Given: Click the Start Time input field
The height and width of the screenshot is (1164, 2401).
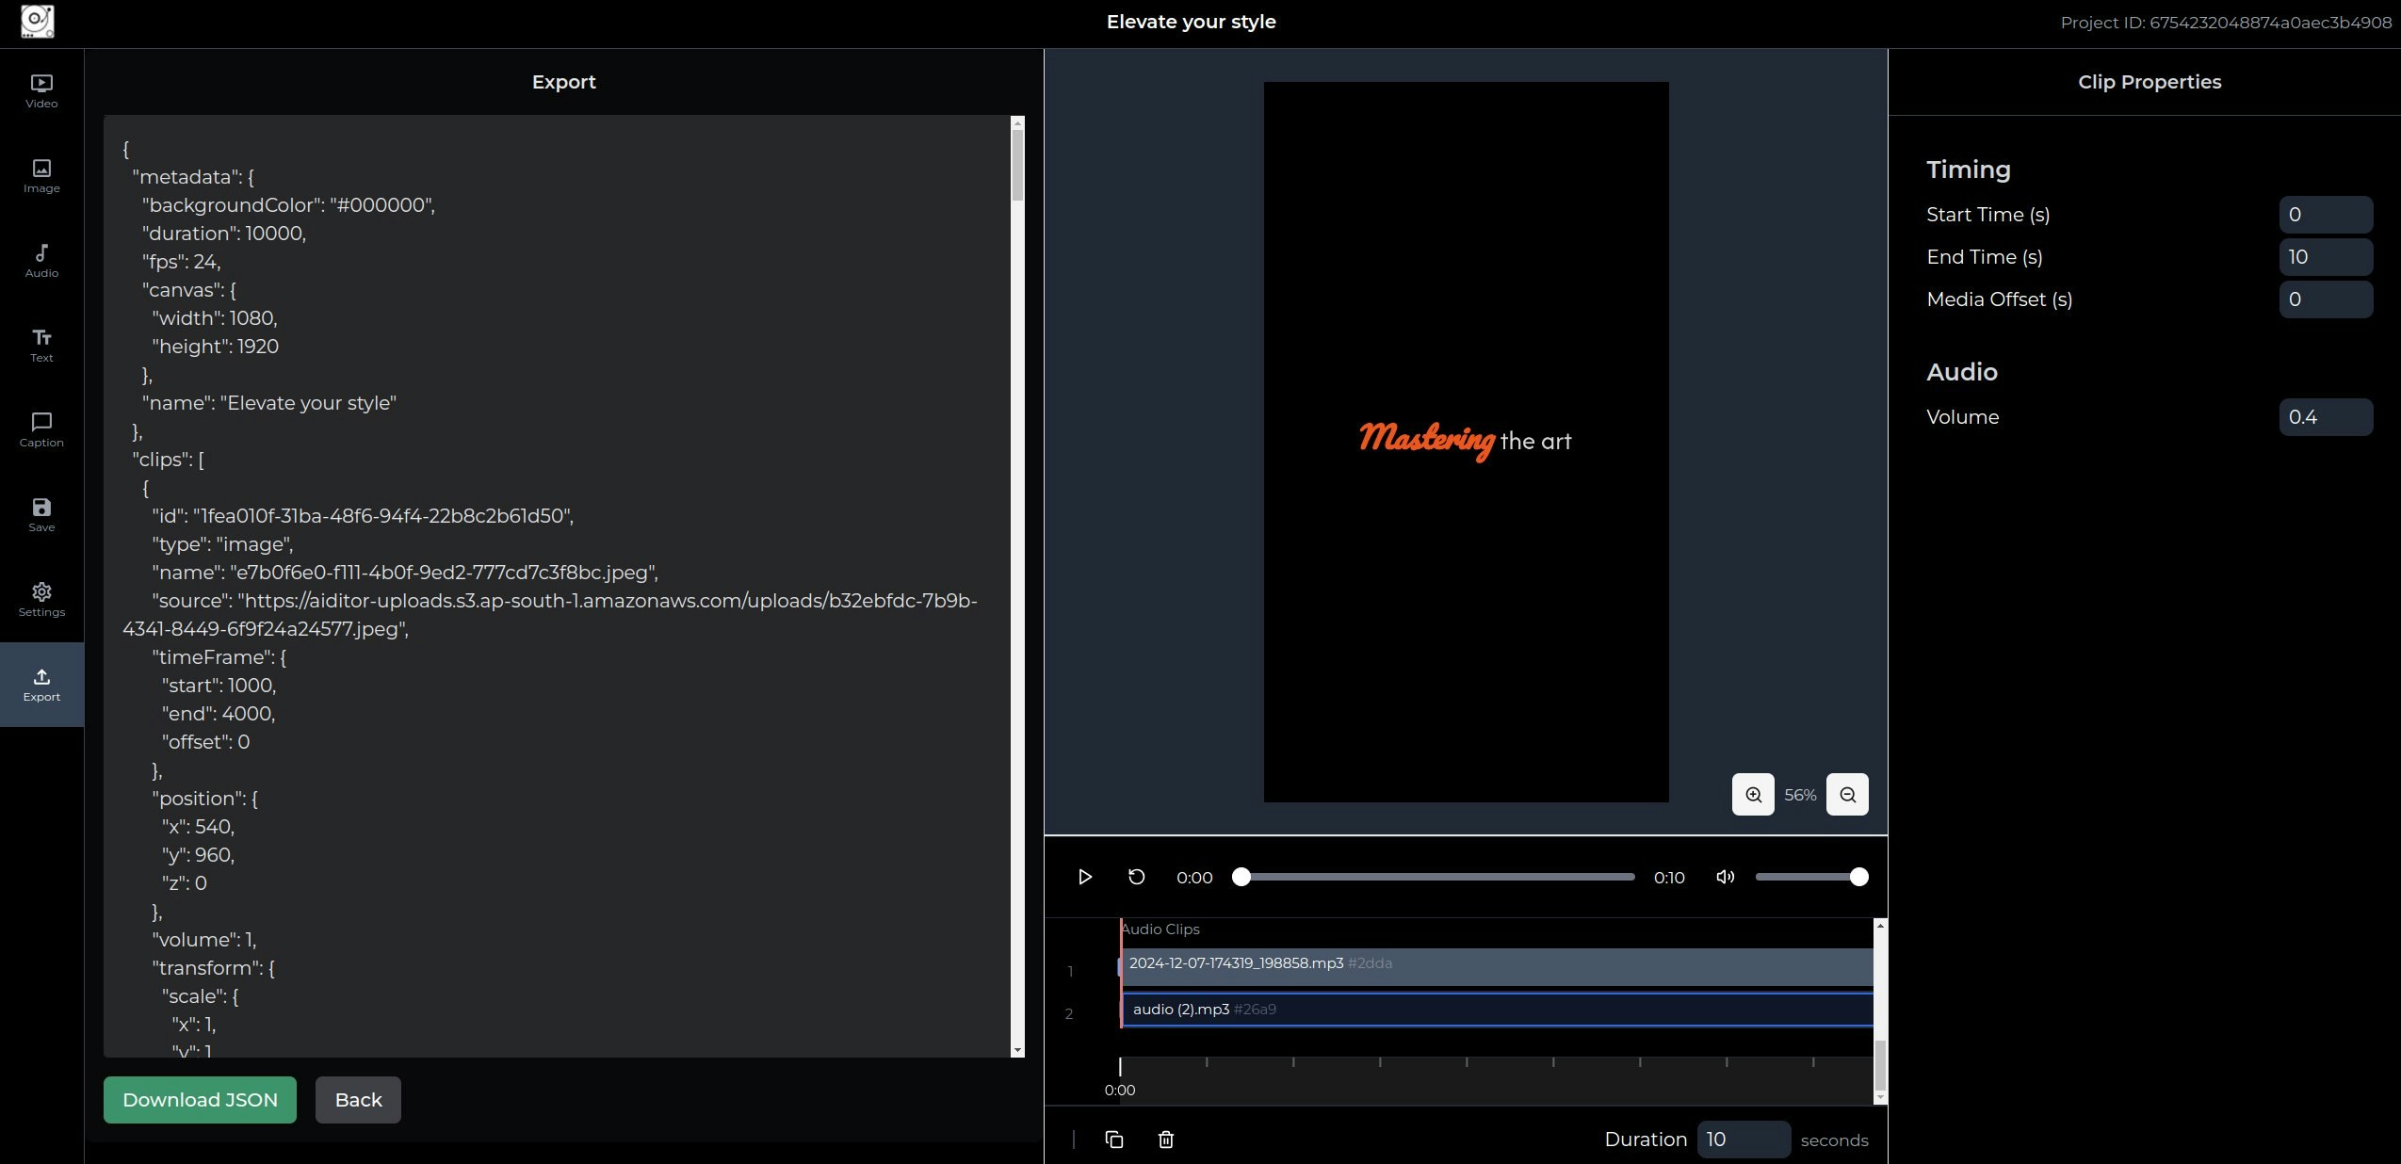Looking at the screenshot, I should pyautogui.click(x=2326, y=215).
